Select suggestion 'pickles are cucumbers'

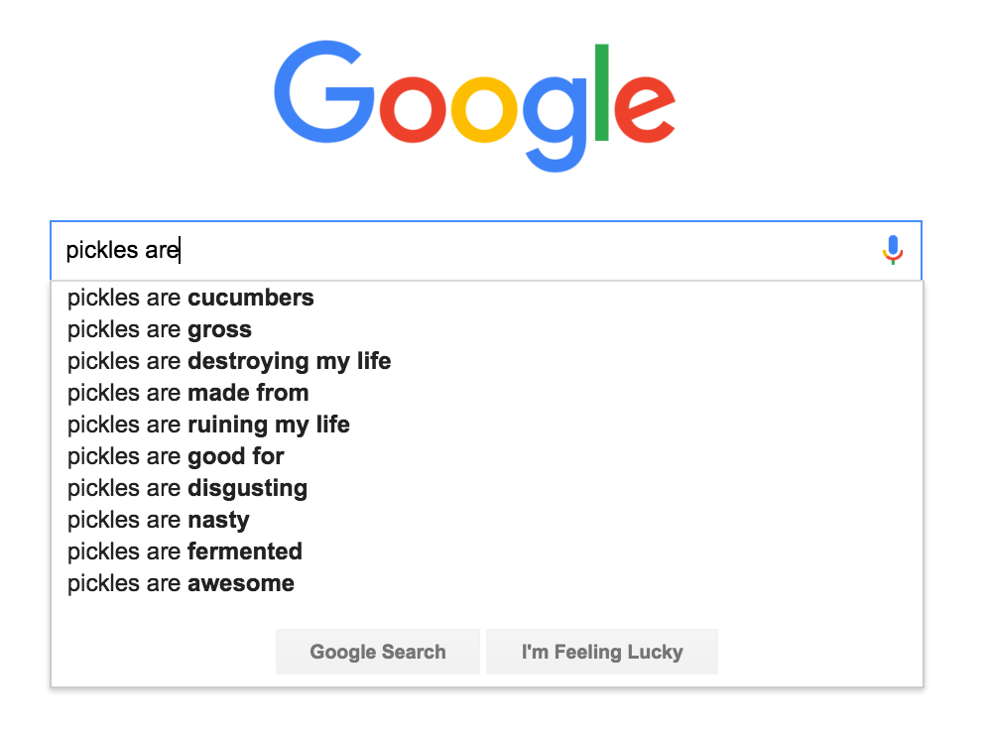point(190,298)
